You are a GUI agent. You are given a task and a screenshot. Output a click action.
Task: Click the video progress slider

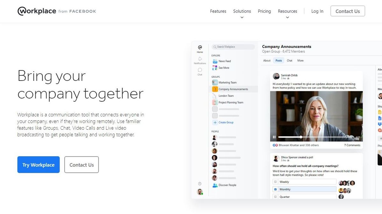pyautogui.click(x=301, y=137)
